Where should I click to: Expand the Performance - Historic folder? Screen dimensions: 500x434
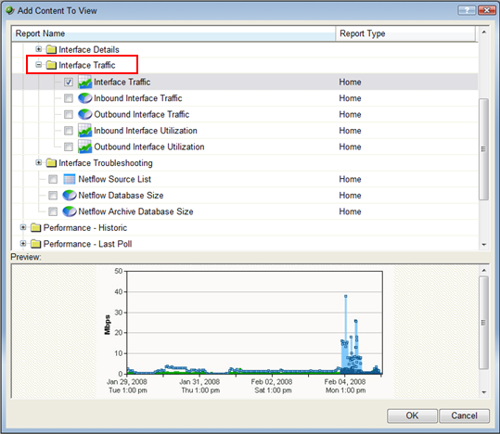(23, 227)
